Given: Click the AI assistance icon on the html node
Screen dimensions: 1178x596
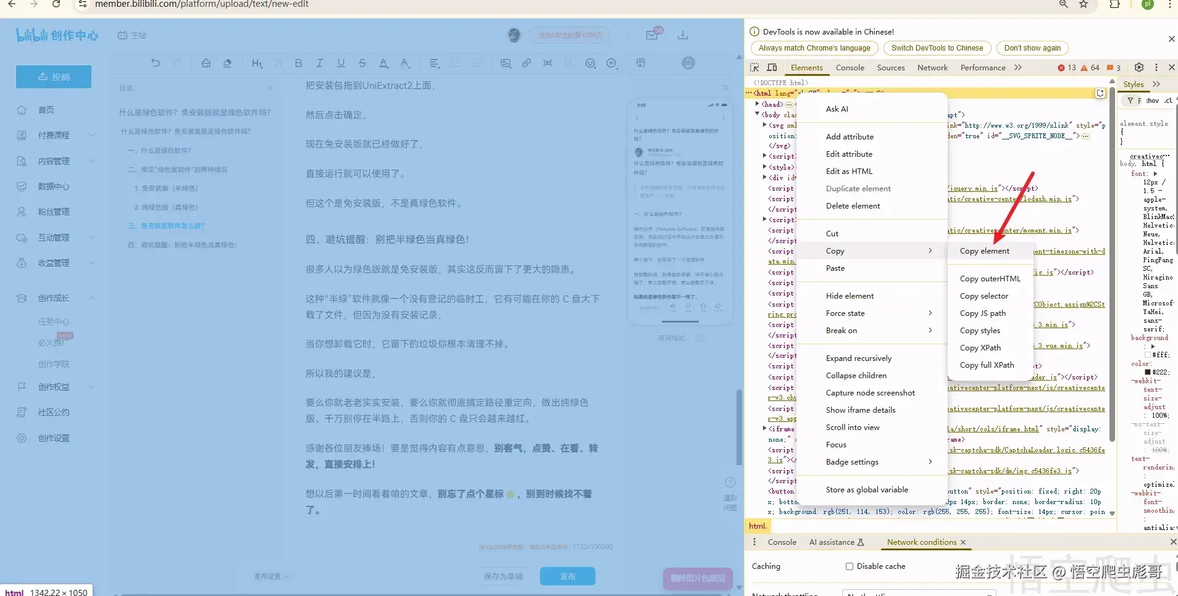Looking at the screenshot, I should click(1100, 93).
